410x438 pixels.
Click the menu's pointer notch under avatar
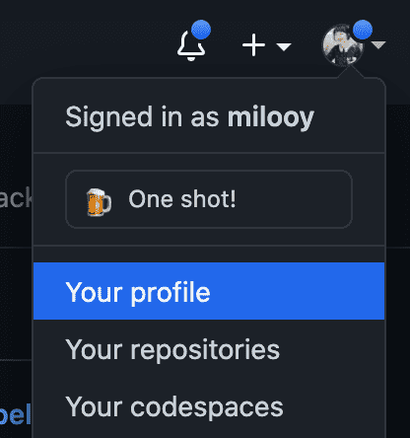pyautogui.click(x=350, y=71)
